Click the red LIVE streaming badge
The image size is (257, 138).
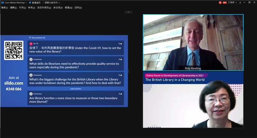[x=225, y=3]
